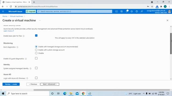
Task: Click the Chrome icon on the taskbar
Action: pyautogui.click(x=83, y=94)
